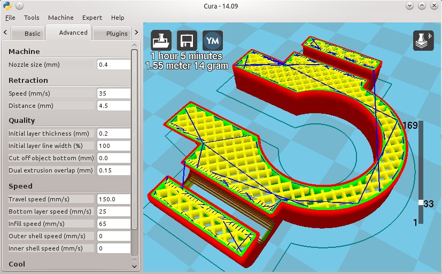Image resolution: width=442 pixels, height=274 pixels.
Task: Open the Expert menu
Action: pos(92,18)
